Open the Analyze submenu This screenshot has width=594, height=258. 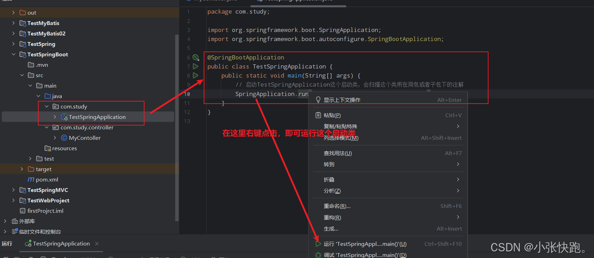click(x=388, y=191)
